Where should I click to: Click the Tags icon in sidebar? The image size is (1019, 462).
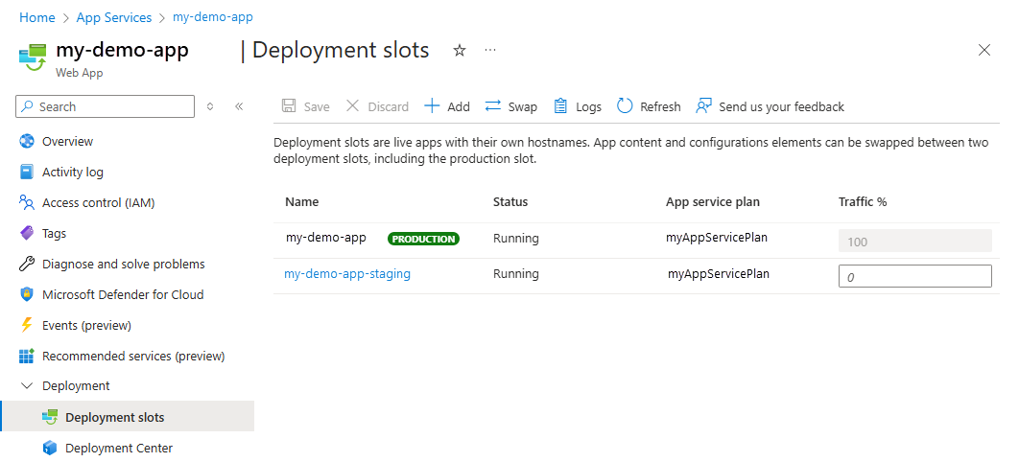pyautogui.click(x=27, y=233)
